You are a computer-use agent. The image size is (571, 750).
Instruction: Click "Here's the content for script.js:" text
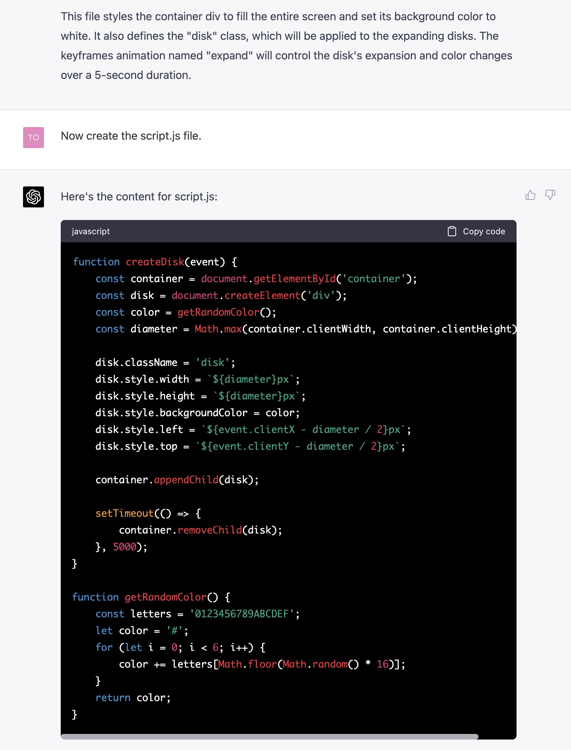pos(139,197)
